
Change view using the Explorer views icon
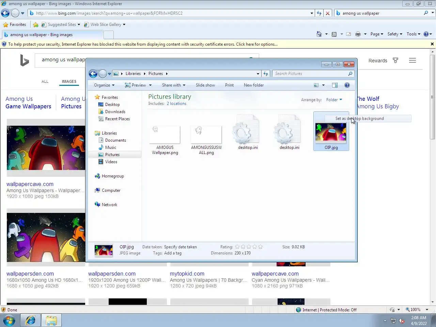coord(316,85)
